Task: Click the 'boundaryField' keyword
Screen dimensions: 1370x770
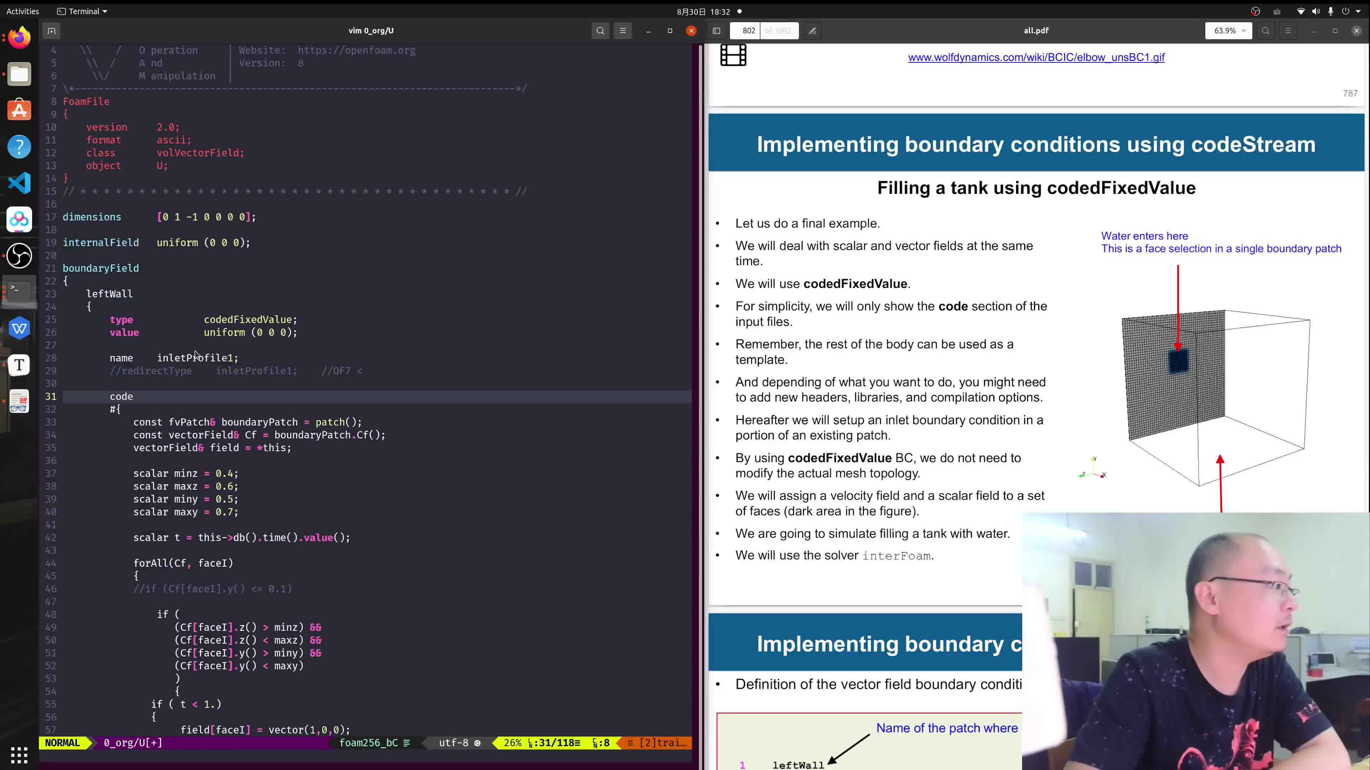Action: coord(101,268)
